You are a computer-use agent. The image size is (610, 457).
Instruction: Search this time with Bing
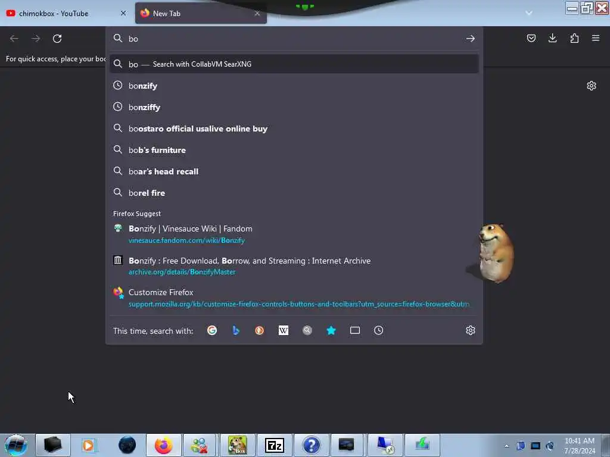coord(236,330)
